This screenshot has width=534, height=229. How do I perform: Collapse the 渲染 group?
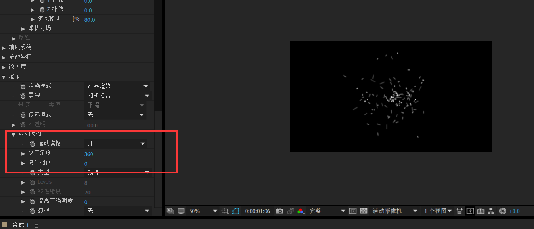(x=4, y=77)
